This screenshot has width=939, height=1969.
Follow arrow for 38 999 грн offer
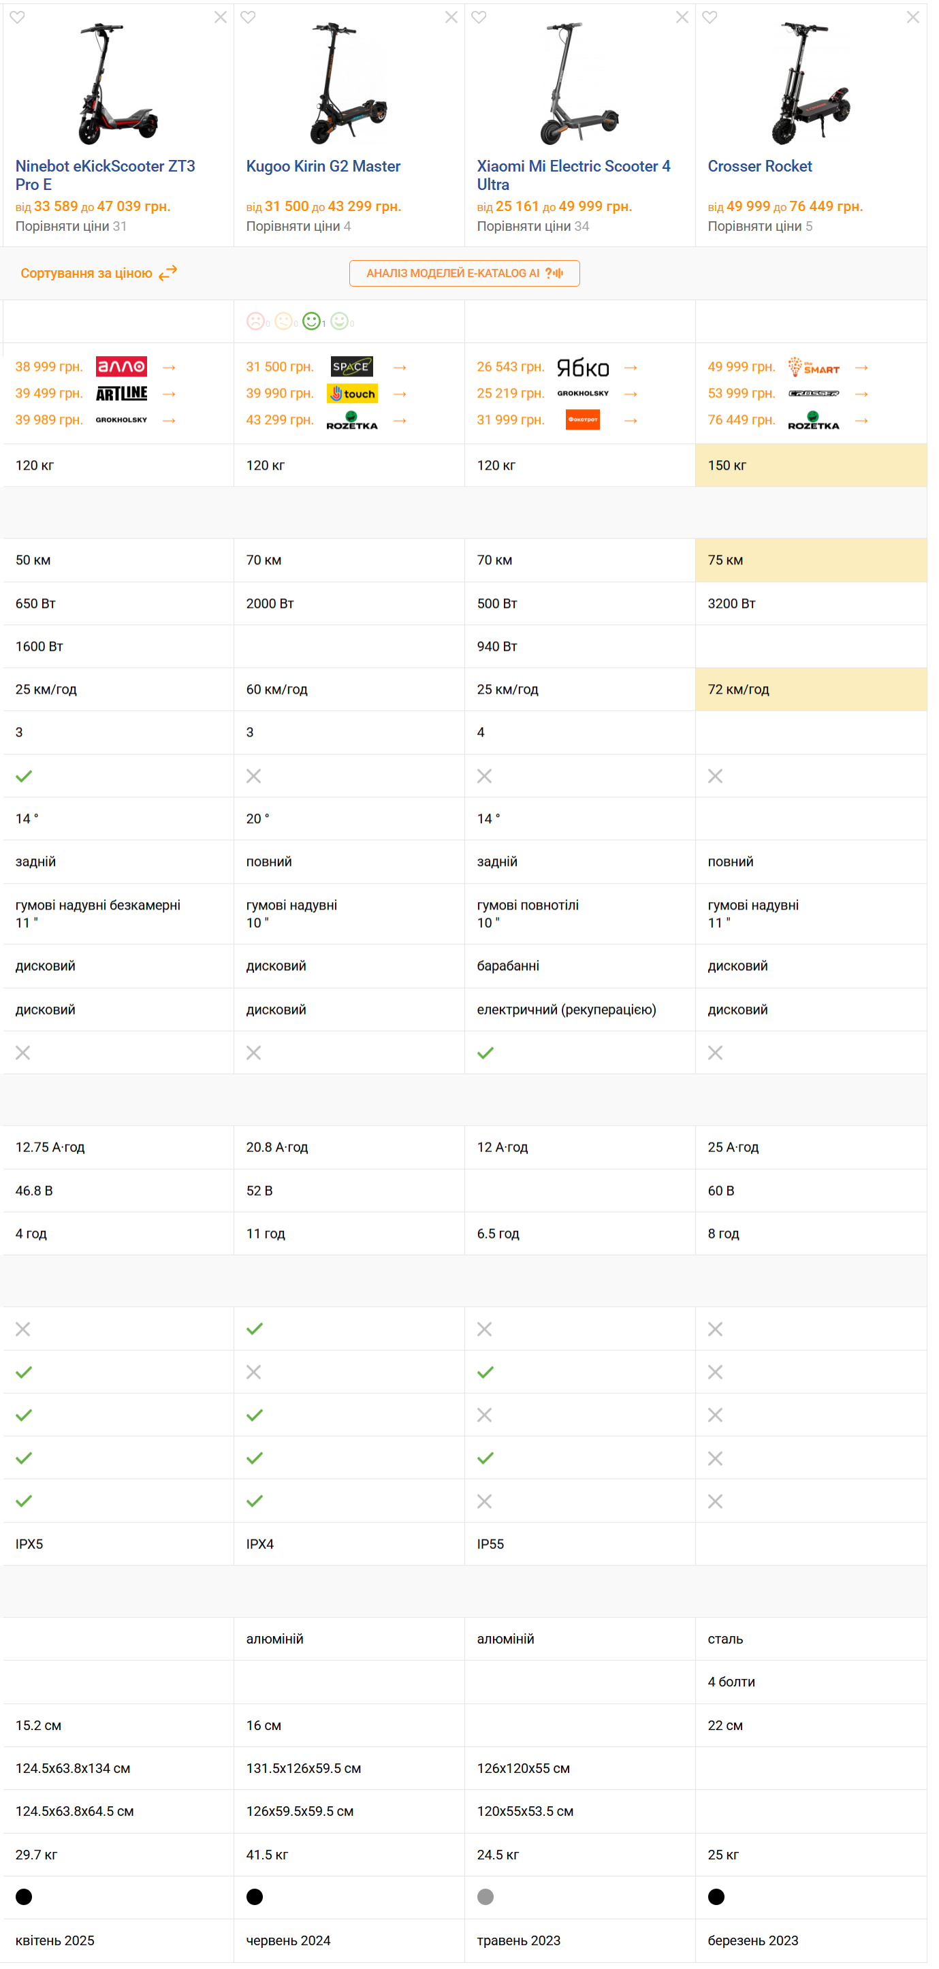[169, 368]
